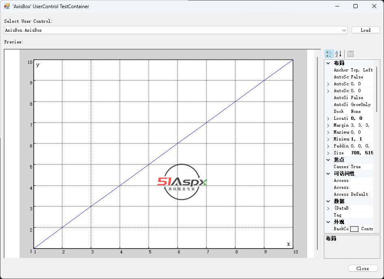Open the Select User Control dropdown
The width and height of the screenshot is (384, 279).
[344, 30]
